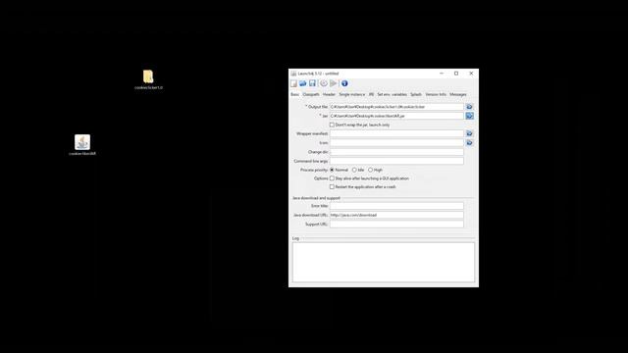Click inside the Log output area
The width and height of the screenshot is (628, 353).
click(384, 262)
